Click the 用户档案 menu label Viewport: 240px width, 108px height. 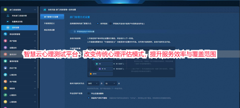coord(13,82)
